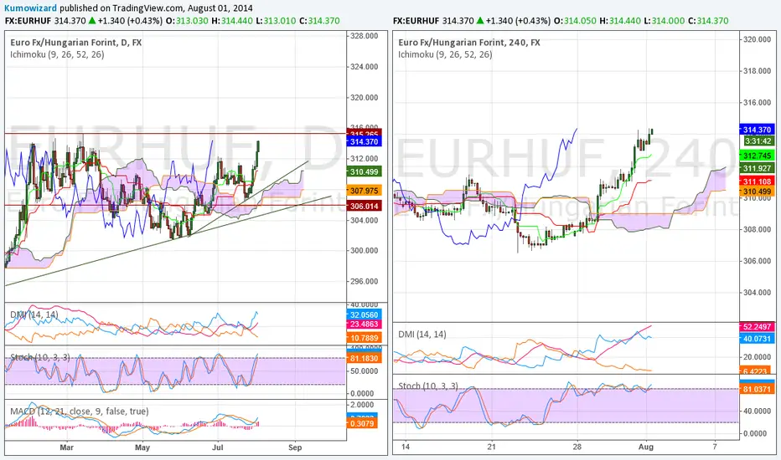Screen dimensions: 781x460
Task: Click the orange 0.3079 MACD tag
Action: (363, 424)
